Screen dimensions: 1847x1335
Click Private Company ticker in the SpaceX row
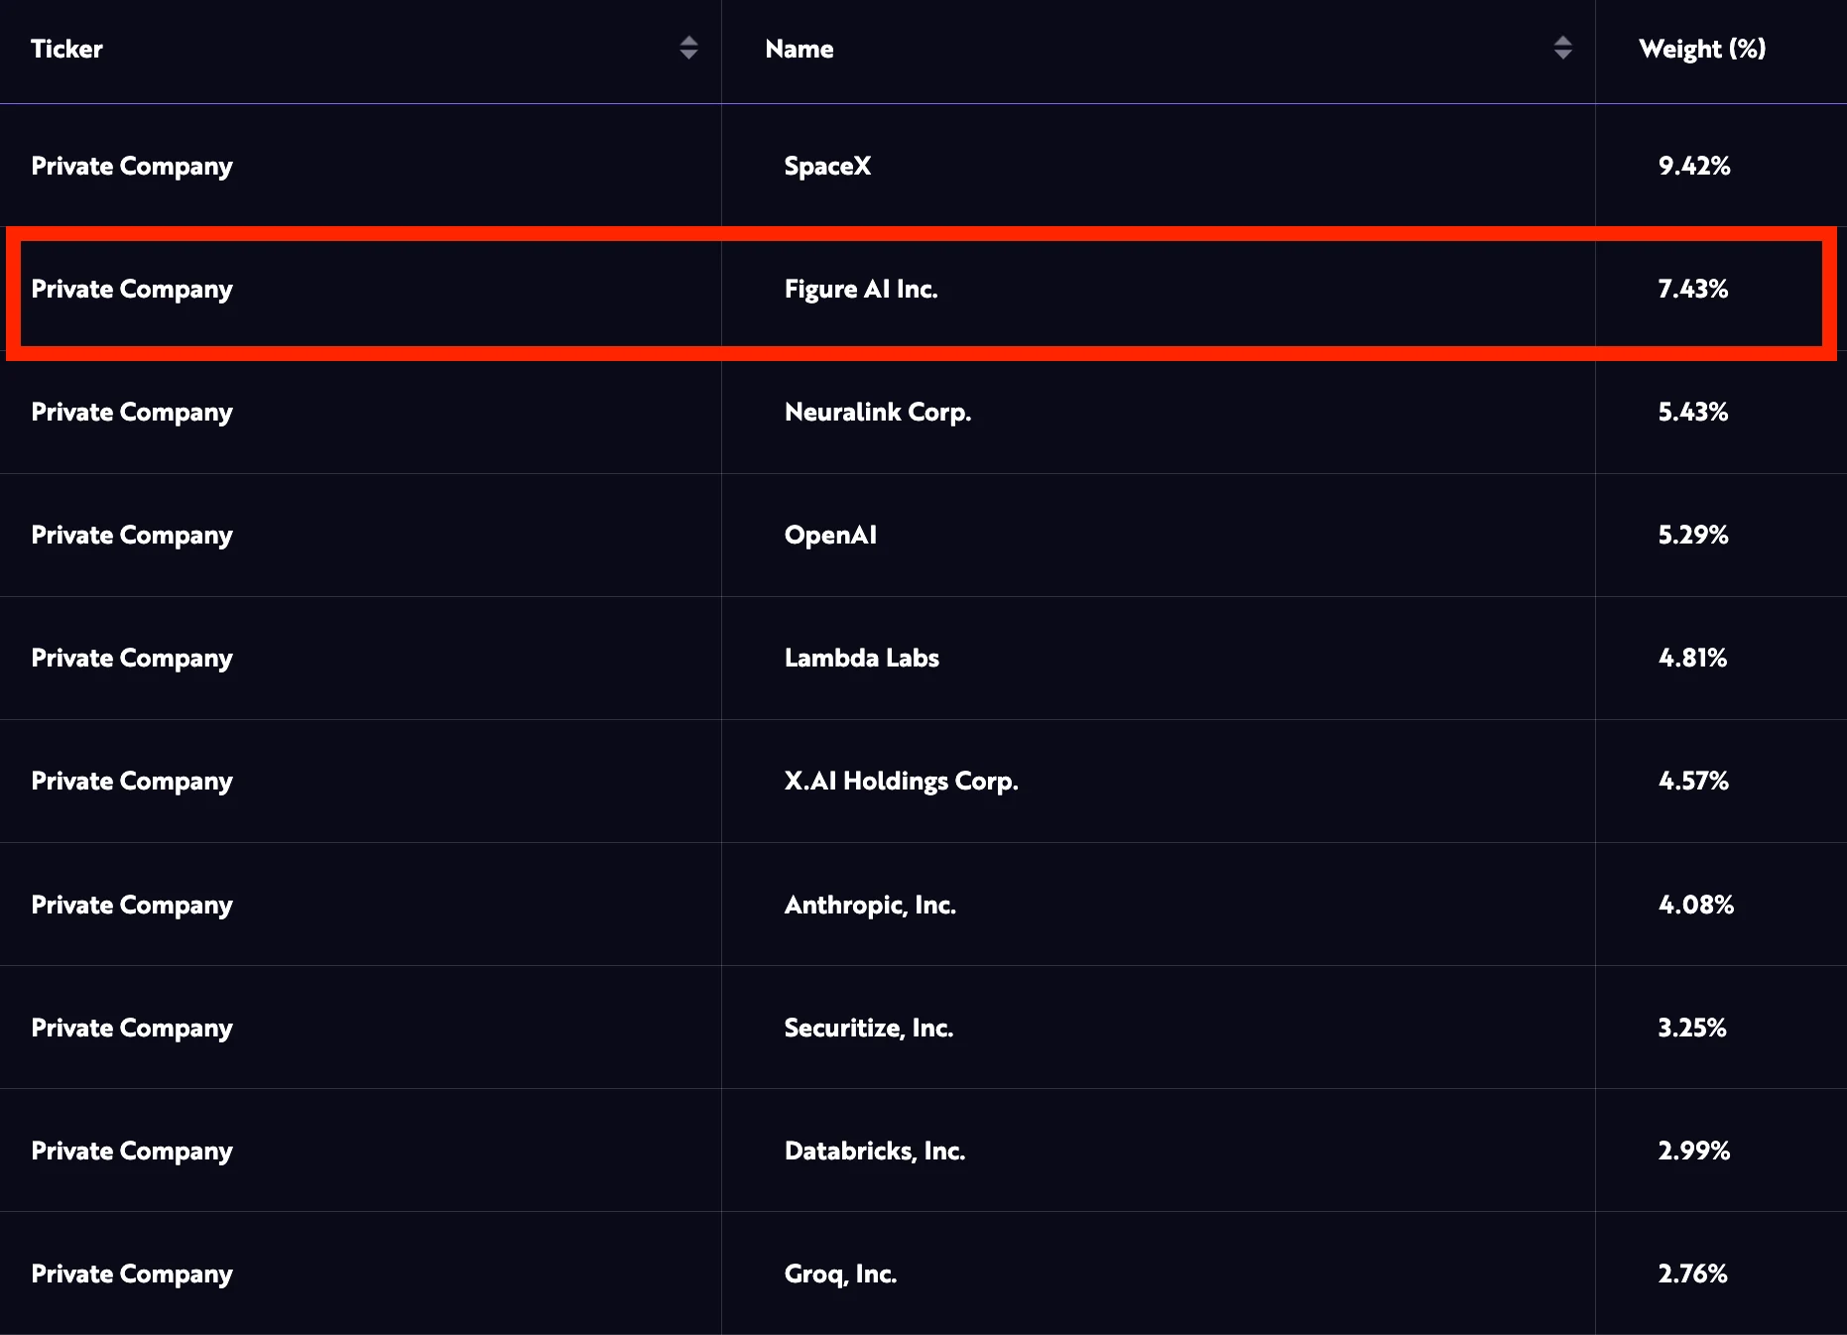click(x=132, y=166)
